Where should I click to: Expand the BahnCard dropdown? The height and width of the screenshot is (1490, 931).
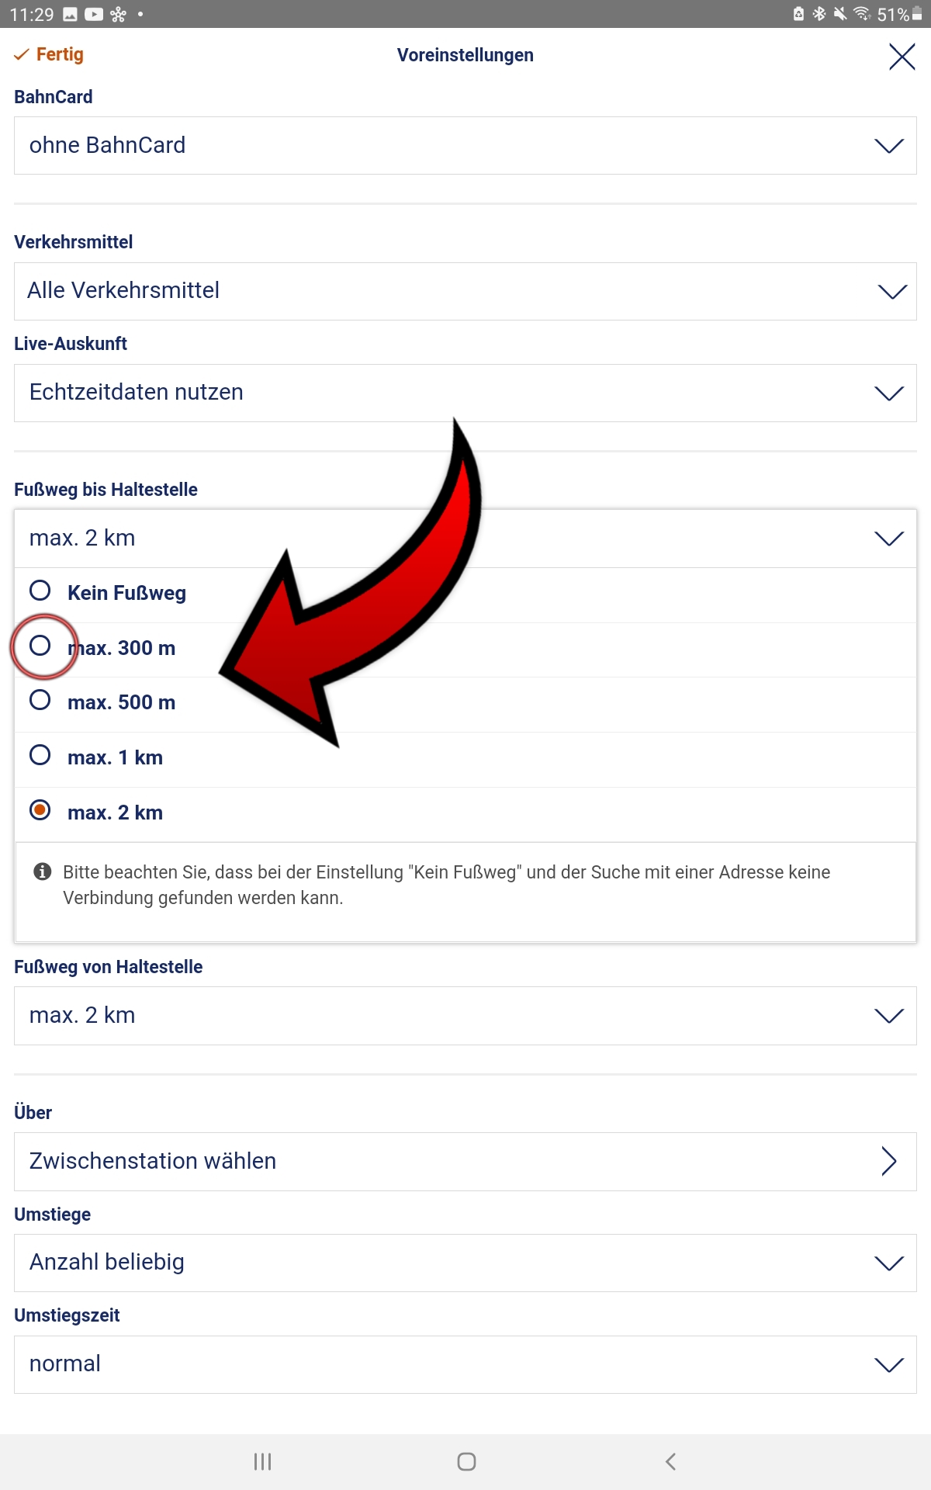coord(465,146)
